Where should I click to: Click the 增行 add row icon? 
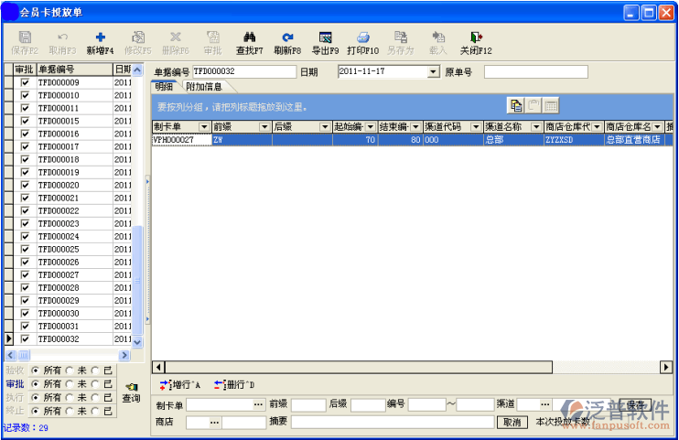click(165, 384)
